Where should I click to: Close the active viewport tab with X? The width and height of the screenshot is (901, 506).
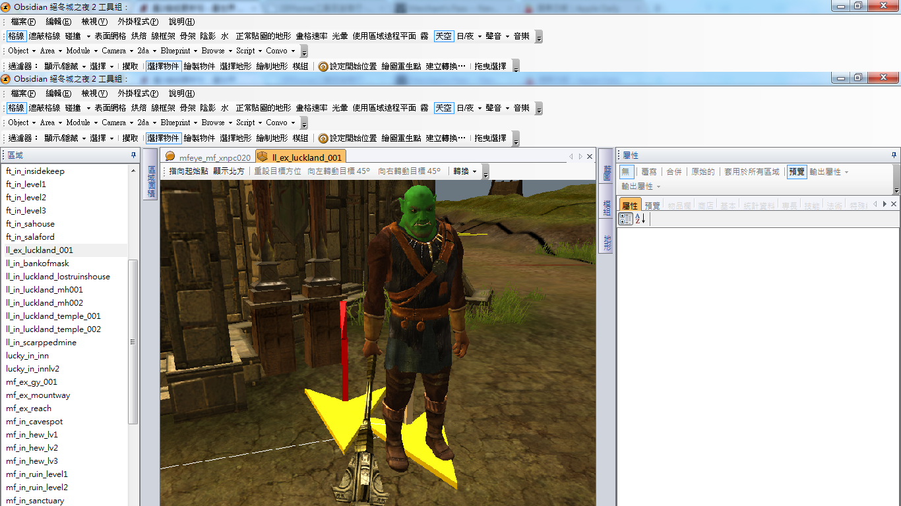590,157
